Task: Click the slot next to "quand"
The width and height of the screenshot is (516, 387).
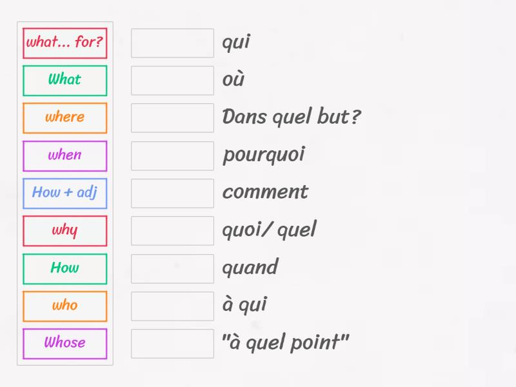Action: pos(172,268)
